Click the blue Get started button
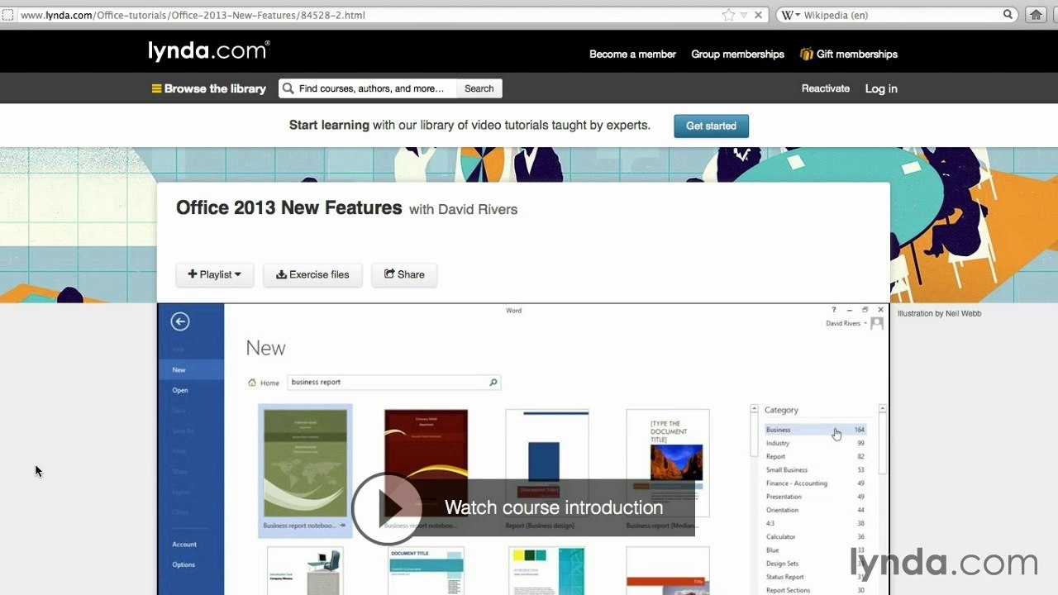 (x=711, y=126)
